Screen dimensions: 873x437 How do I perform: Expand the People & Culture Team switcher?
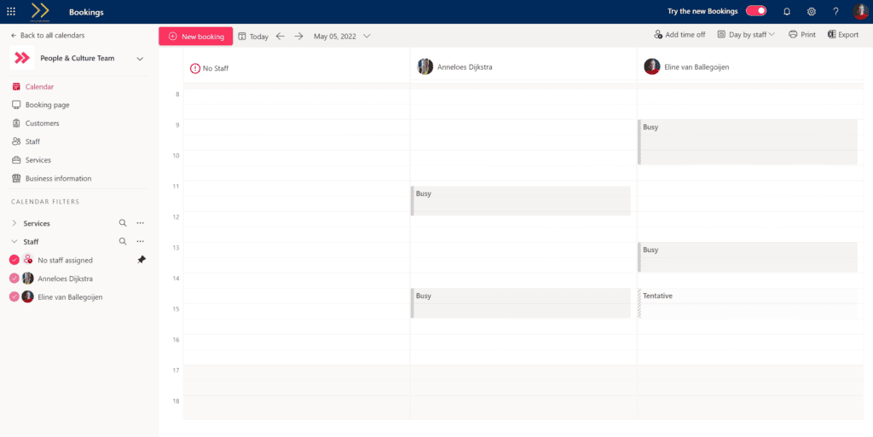[140, 59]
